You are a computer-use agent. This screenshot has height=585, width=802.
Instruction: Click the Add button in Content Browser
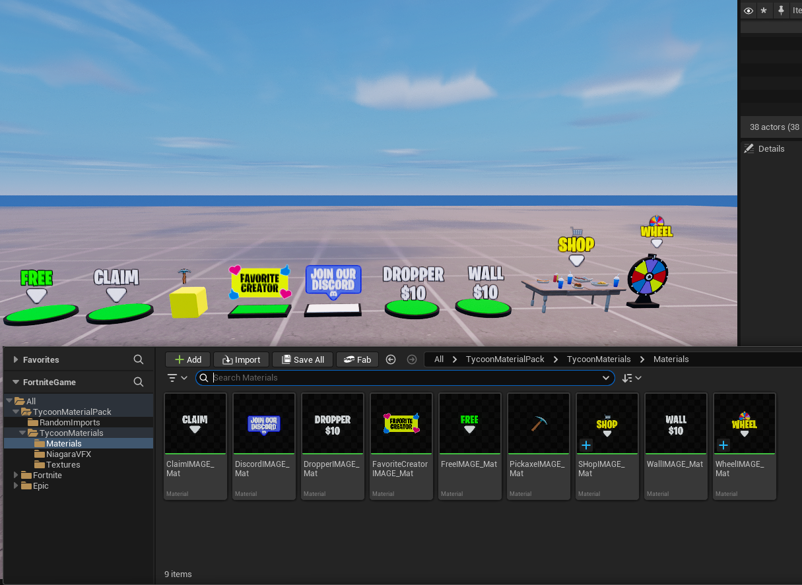tap(188, 359)
